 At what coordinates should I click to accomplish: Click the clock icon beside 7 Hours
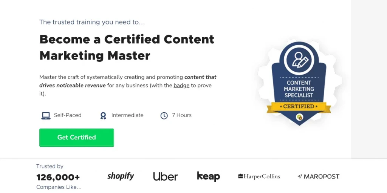pyautogui.click(x=164, y=115)
